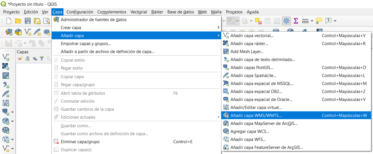Select Eliminar capa/grupo option

coord(80,142)
